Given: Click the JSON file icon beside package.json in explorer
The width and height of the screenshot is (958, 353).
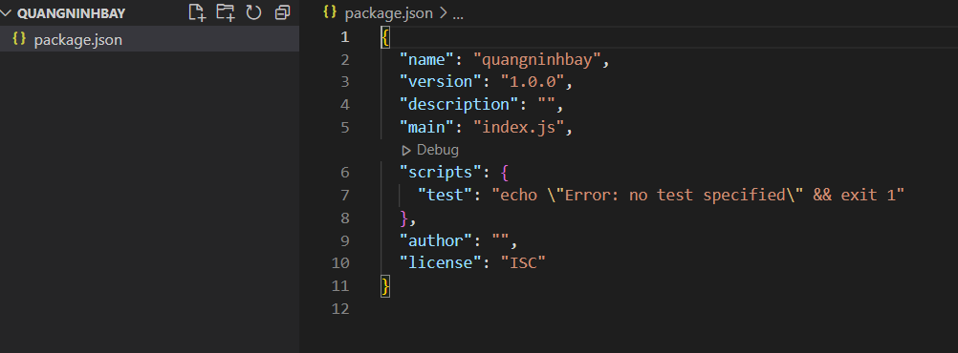Looking at the screenshot, I should point(19,40).
